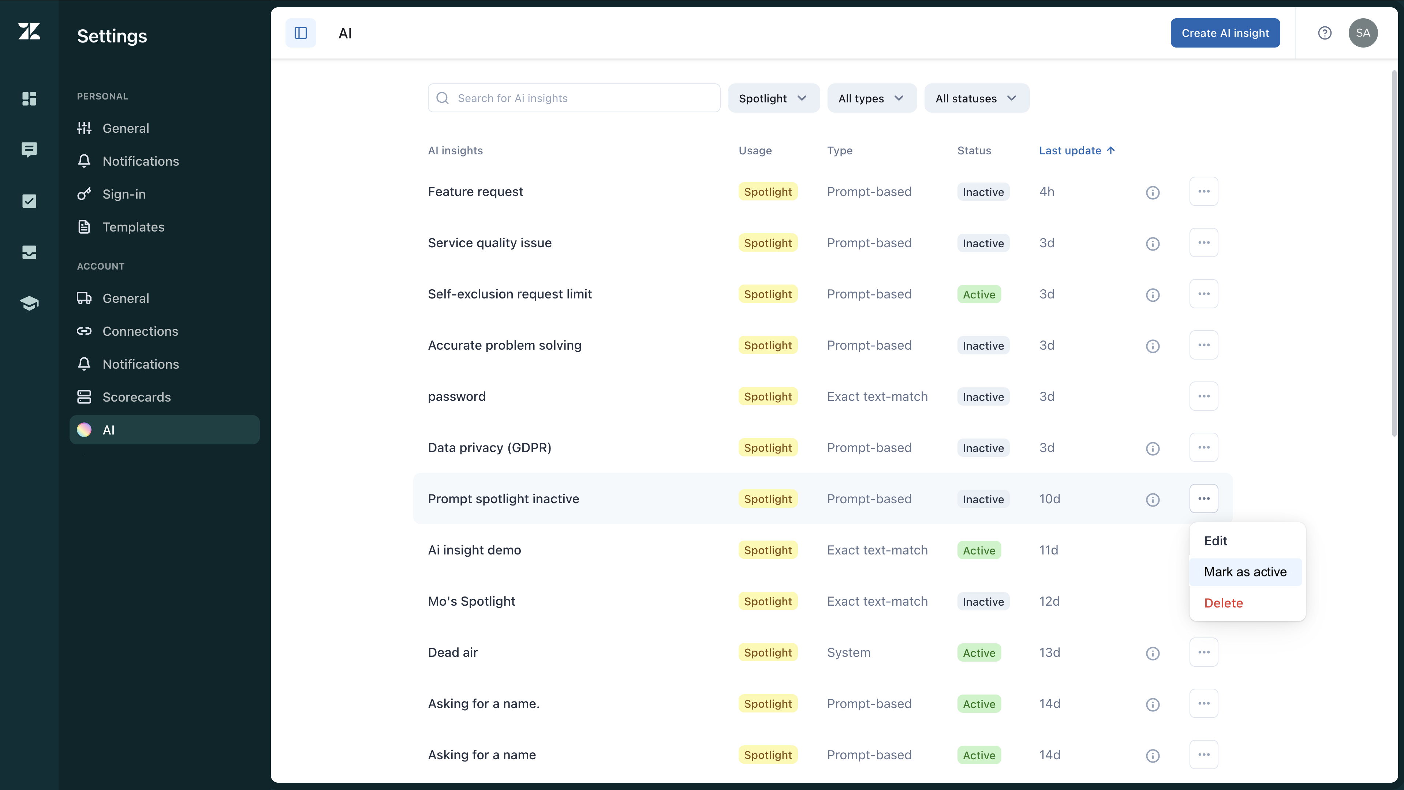Open the conversations chat icon in the left rail
Image resolution: width=1404 pixels, height=790 pixels.
point(29,150)
